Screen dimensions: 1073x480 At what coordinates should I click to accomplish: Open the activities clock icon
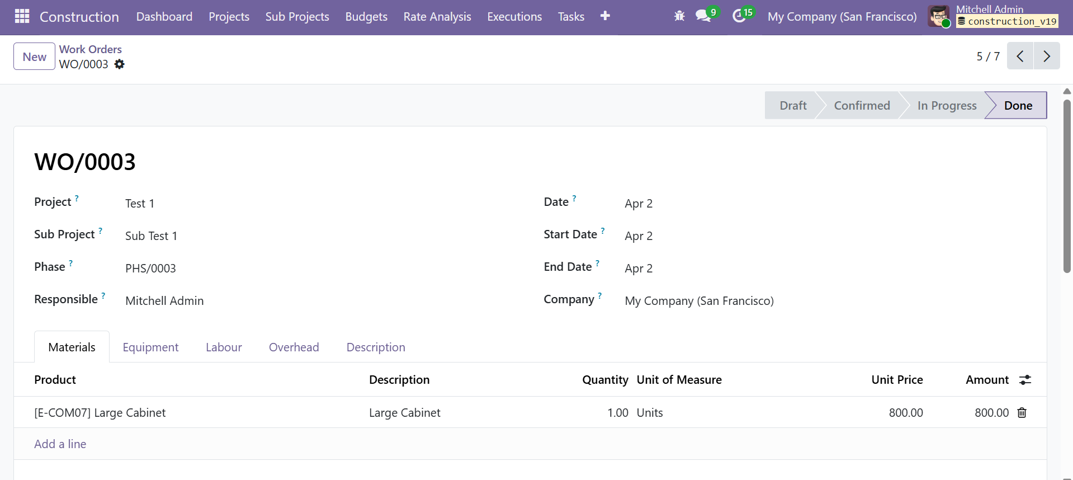point(739,16)
